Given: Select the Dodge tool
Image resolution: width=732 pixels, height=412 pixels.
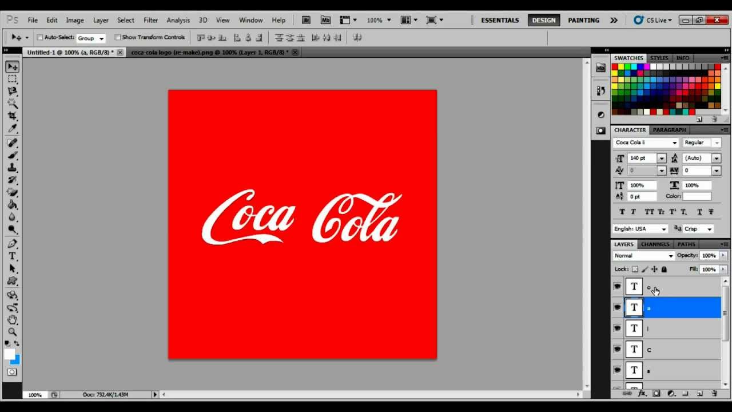Looking at the screenshot, I should click(13, 229).
